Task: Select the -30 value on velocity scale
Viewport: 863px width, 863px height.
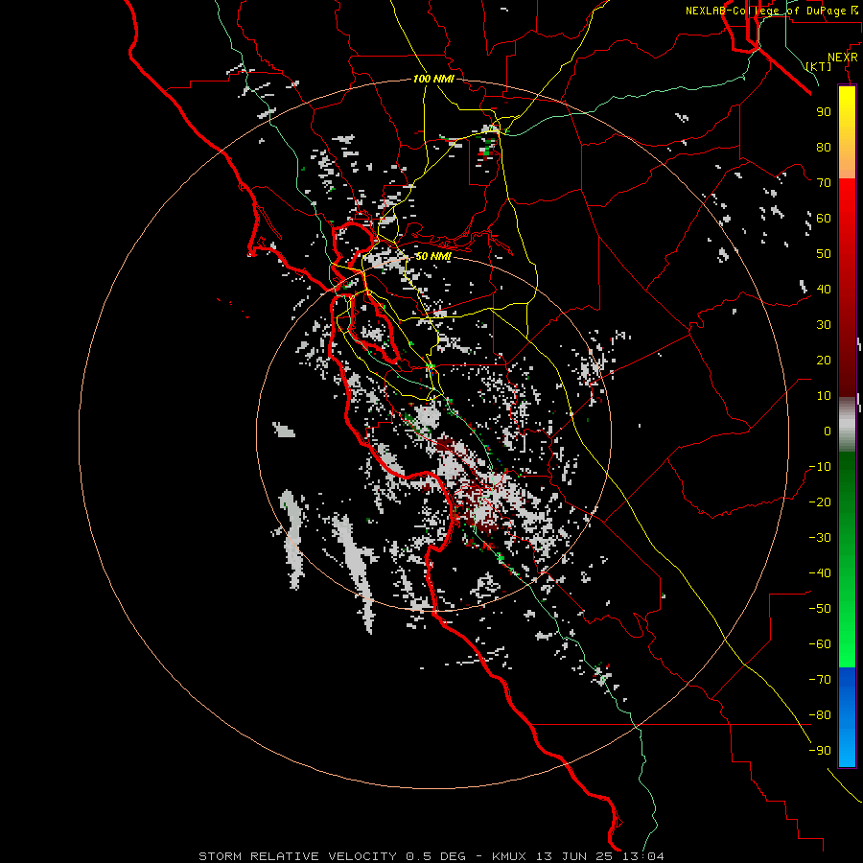Action: (x=820, y=538)
